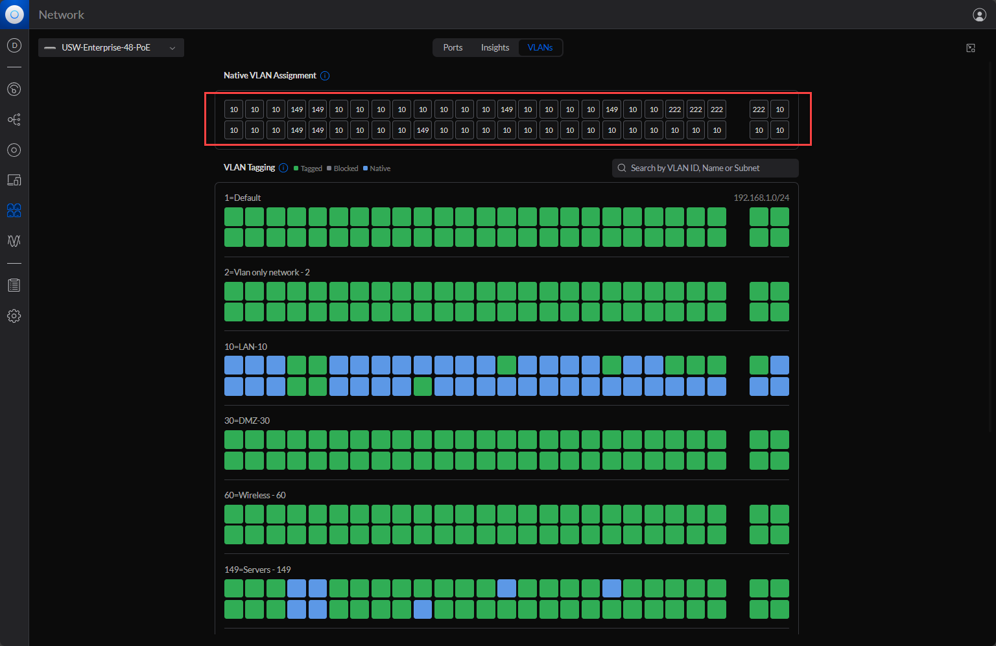The height and width of the screenshot is (646, 996).
Task: Open the Topology view from sidebar
Action: click(x=14, y=120)
